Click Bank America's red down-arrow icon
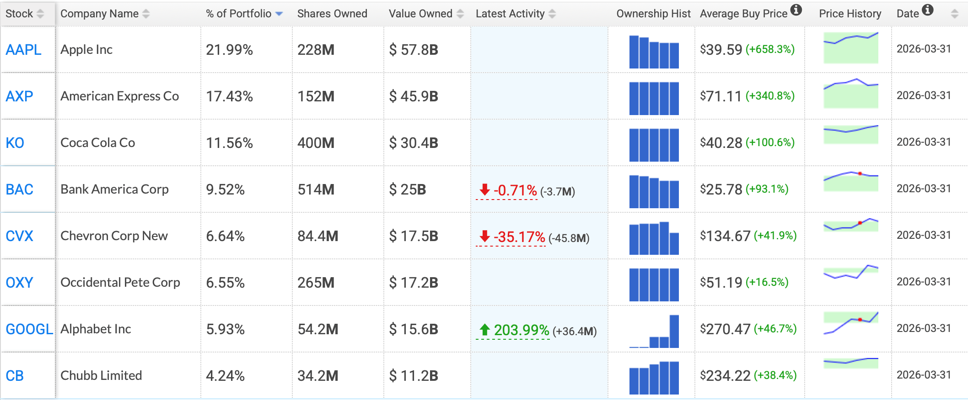The height and width of the screenshot is (400, 968). pyautogui.click(x=484, y=189)
